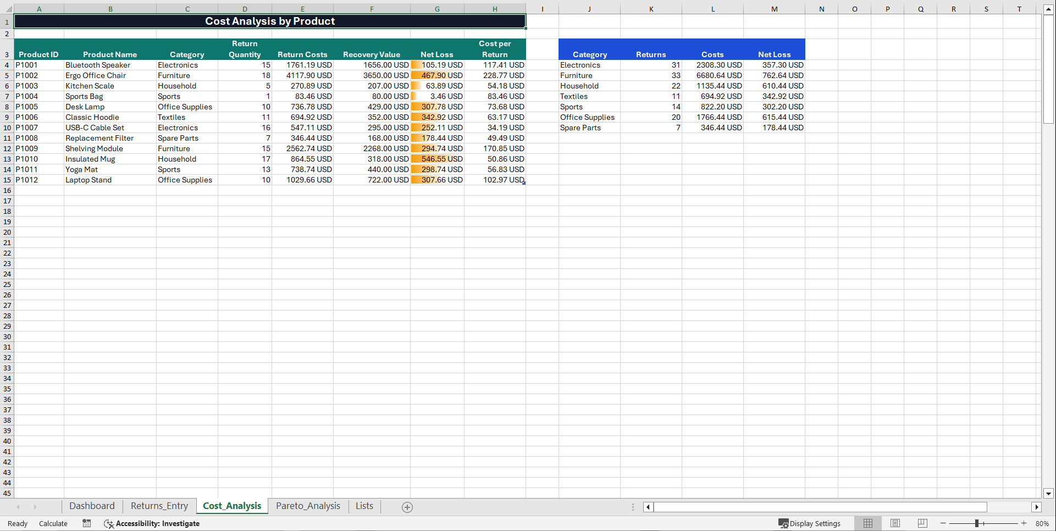Select the summary Spare Parts category cell
Screen dimensions: 1056x531
tap(589, 128)
